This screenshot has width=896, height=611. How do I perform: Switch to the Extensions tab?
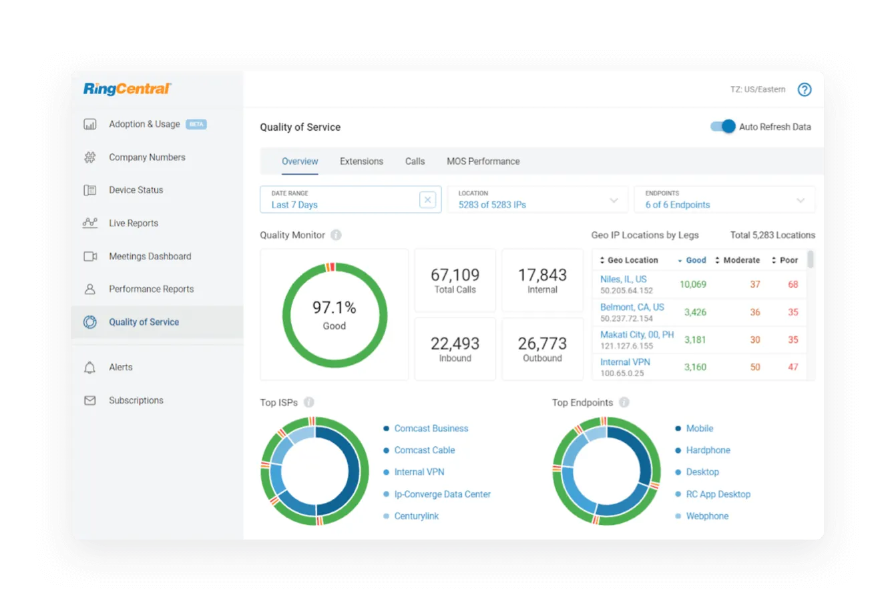pyautogui.click(x=361, y=161)
